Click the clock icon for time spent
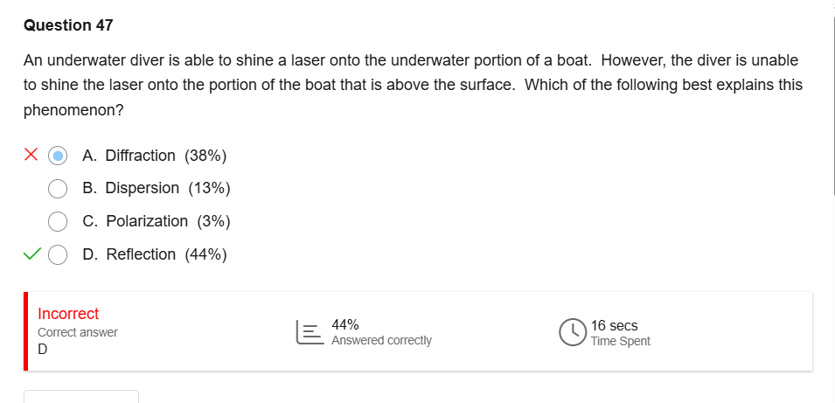The image size is (835, 403). pos(572,332)
